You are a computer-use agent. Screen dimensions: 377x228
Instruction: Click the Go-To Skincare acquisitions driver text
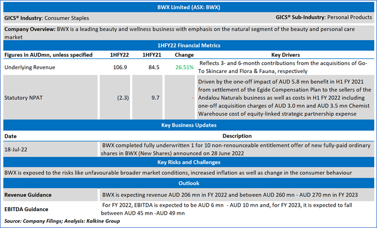283,67
